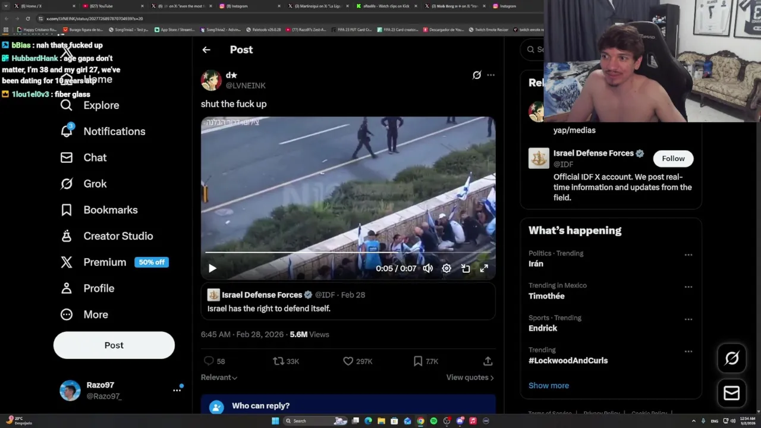Open more options for #LockwoodAndCurls trend
The width and height of the screenshot is (761, 428).
tap(688, 351)
